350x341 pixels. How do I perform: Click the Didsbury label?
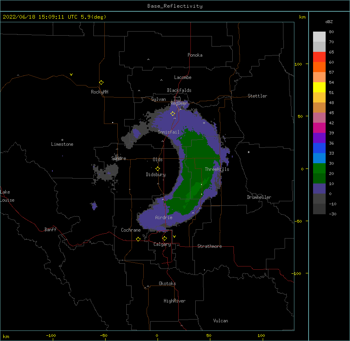pos(156,175)
